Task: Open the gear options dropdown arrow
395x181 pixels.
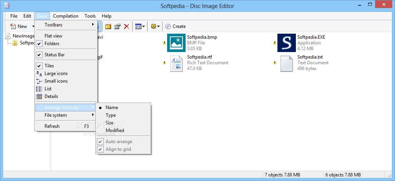Action: pyautogui.click(x=158, y=26)
